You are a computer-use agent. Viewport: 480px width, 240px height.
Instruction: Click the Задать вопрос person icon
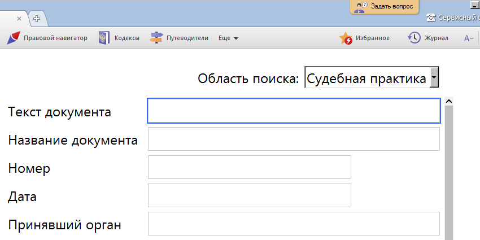[x=360, y=7]
